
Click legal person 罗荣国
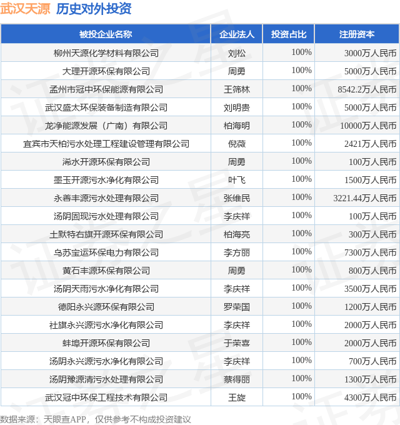coord(237,307)
